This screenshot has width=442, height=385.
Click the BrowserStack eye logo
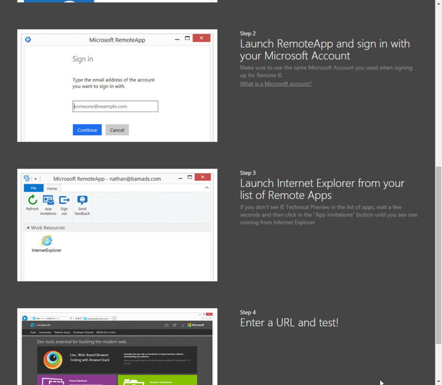click(52, 360)
